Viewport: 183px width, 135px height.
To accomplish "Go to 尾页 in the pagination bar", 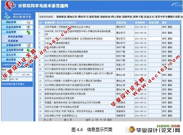I will [109, 120].
